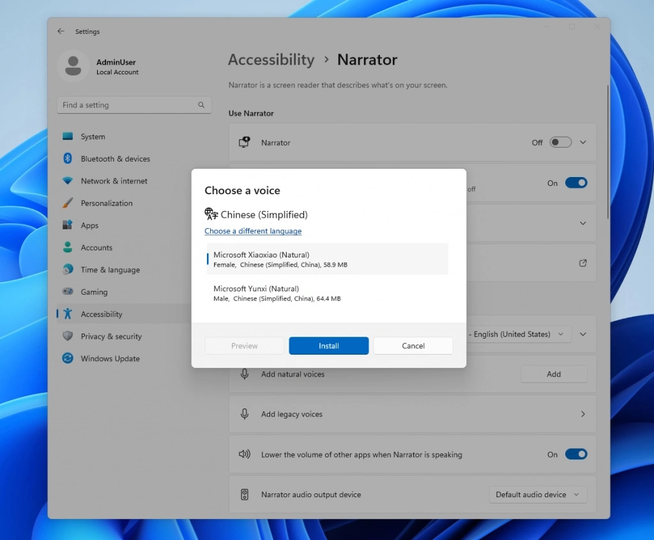This screenshot has width=654, height=540.
Task: Click the Gaming controller icon in sidebar
Action: (68, 291)
